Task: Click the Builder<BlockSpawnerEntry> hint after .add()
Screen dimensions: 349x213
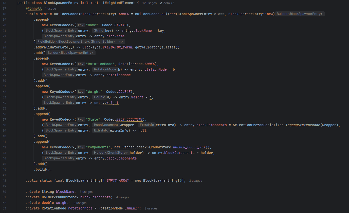Action: click(71, 52)
